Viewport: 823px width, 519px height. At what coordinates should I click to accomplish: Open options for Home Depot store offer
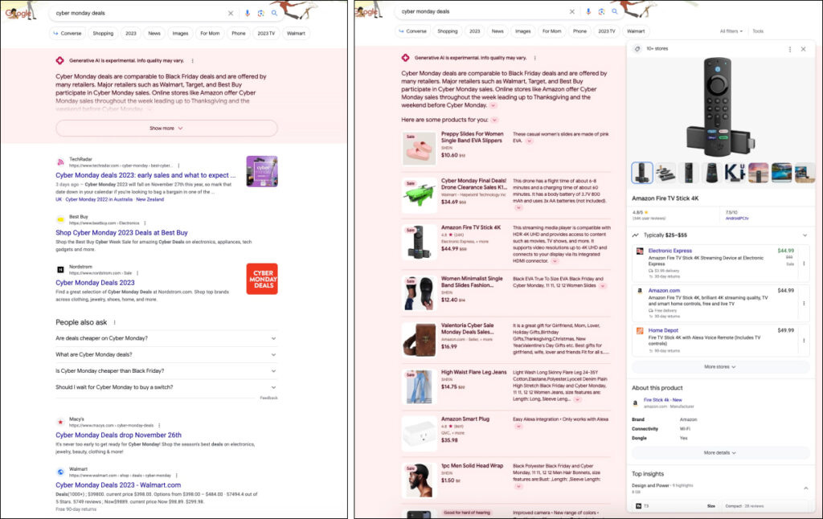point(804,341)
